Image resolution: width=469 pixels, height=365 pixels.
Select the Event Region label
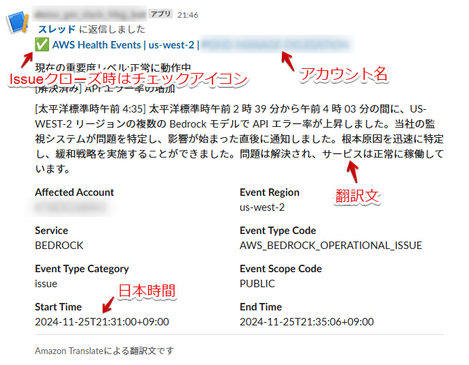[270, 192]
